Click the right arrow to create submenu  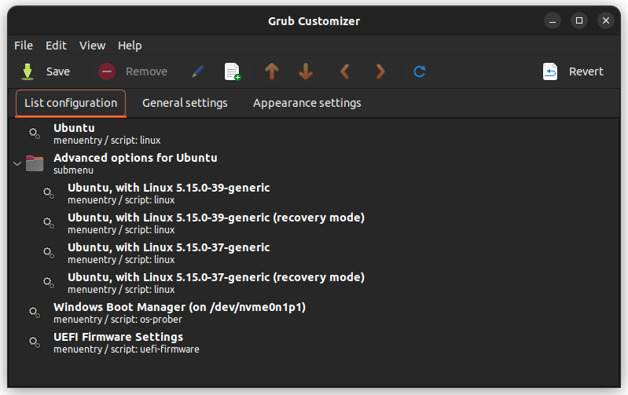380,71
